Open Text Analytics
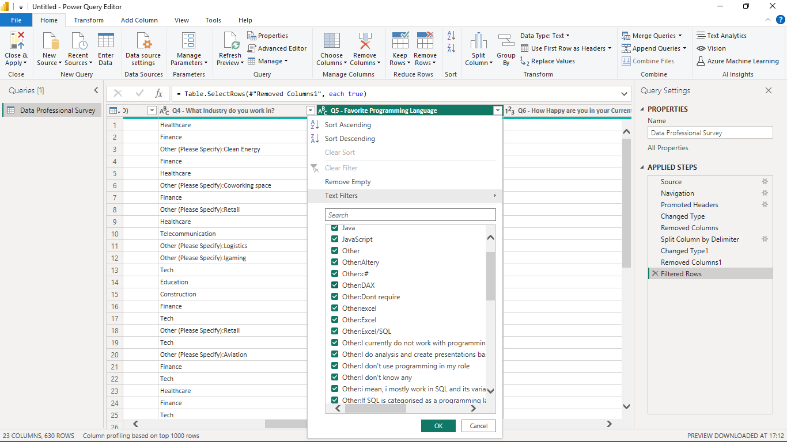 (x=721, y=36)
